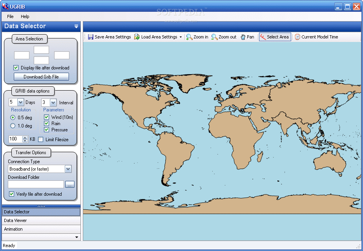Click the UGRIB application icon in the title bar
The image size is (363, 251).
(x=5, y=6)
